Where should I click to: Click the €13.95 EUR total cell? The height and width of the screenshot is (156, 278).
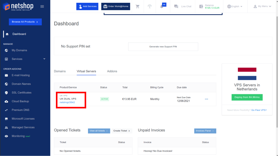[x=129, y=99]
